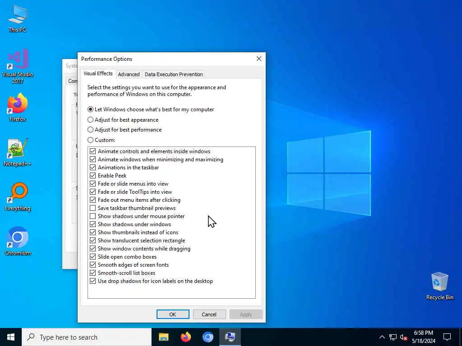
Task: Open the Recycle Bin on desktop
Action: (439, 286)
